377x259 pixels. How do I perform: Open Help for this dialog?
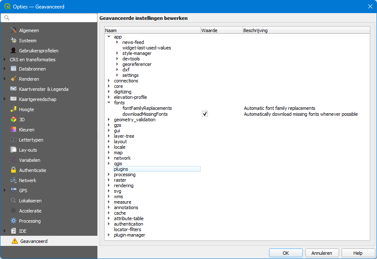pos(358,253)
